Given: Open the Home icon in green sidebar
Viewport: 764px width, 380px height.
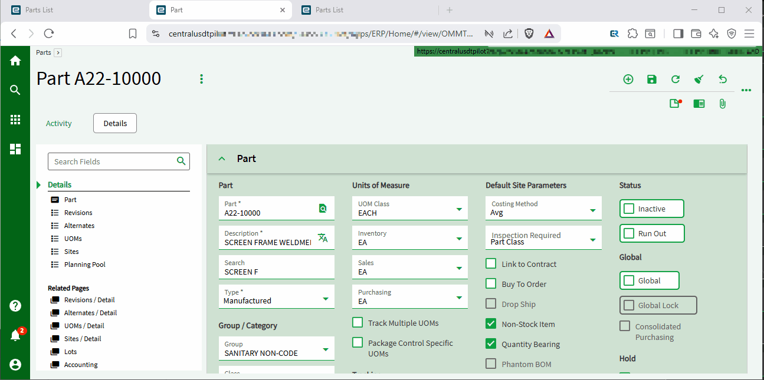Looking at the screenshot, I should click(x=15, y=61).
